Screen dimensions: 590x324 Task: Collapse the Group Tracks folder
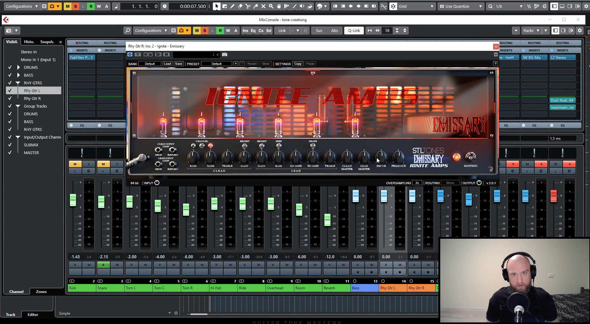click(x=18, y=106)
